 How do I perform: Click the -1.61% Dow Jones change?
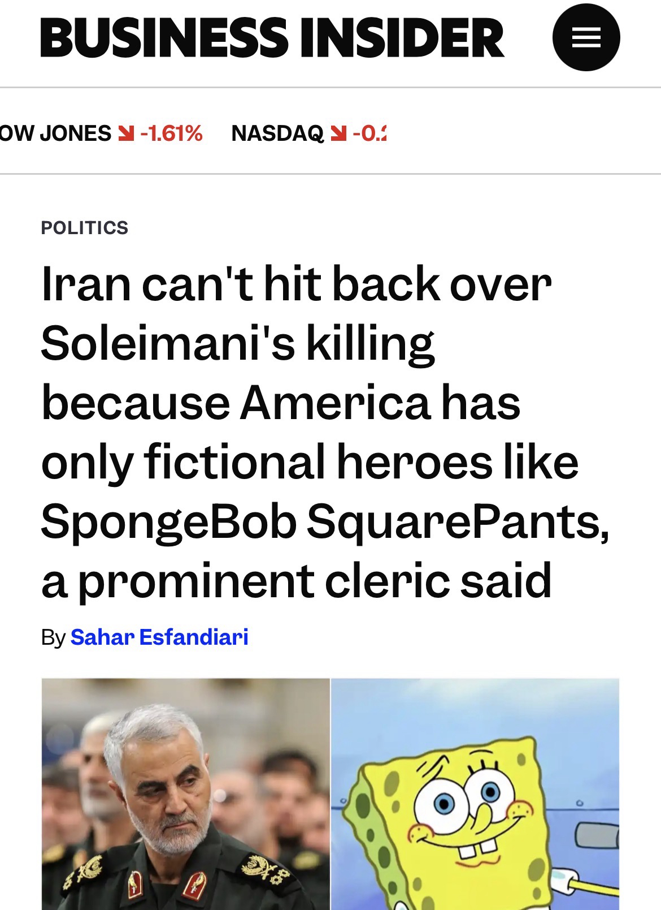[x=171, y=133]
